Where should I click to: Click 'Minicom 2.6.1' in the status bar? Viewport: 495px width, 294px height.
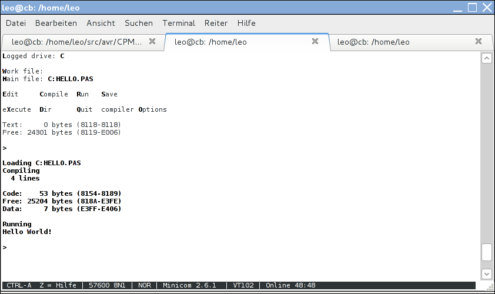189,285
